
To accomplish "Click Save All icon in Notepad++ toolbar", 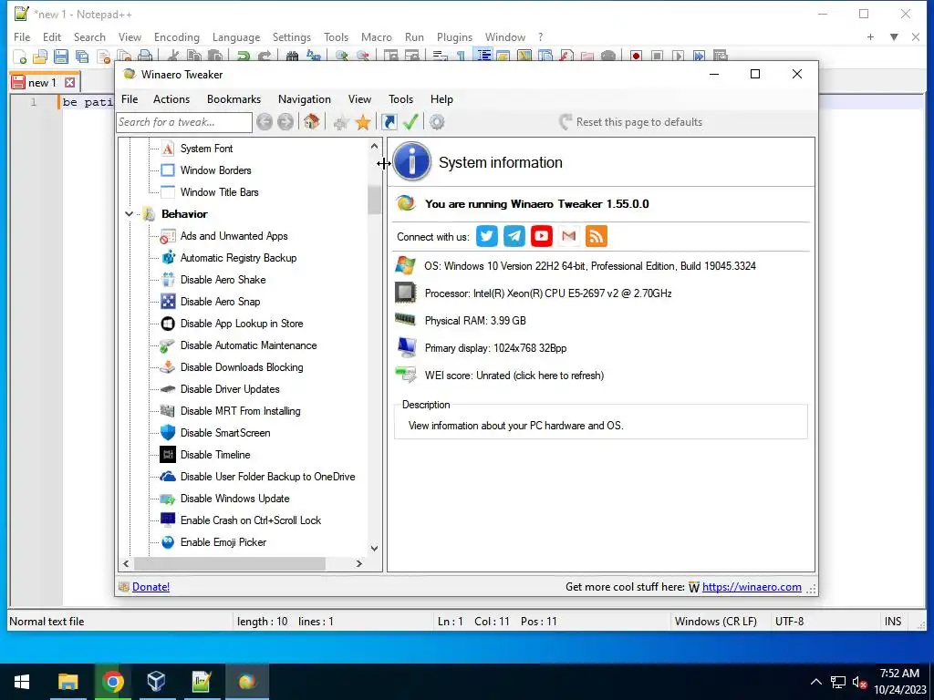I will click(82, 57).
